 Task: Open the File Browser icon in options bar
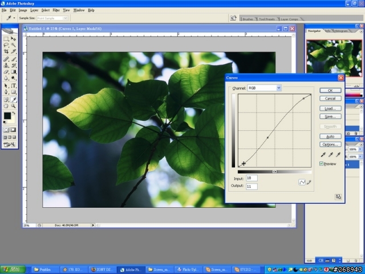[233, 18]
